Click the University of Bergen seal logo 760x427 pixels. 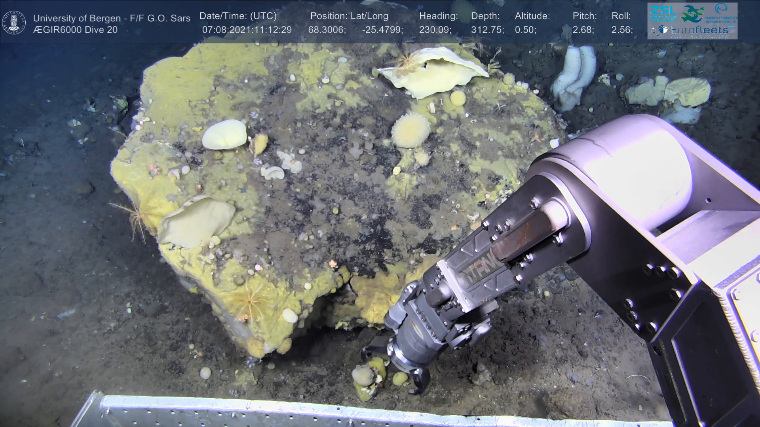point(14,22)
